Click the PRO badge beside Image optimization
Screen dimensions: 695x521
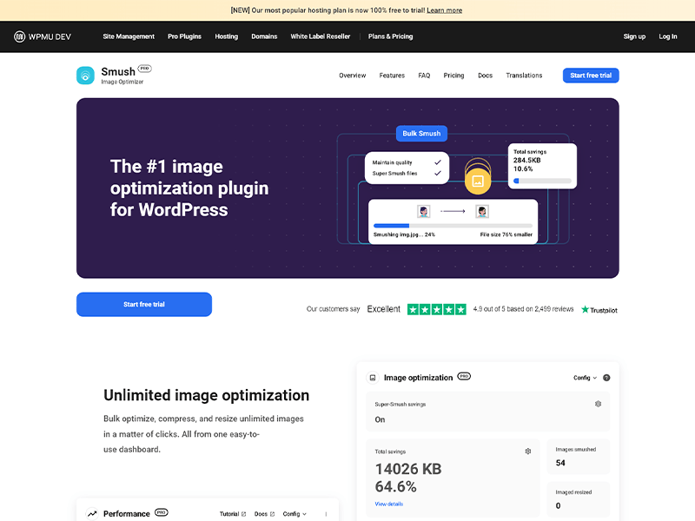pos(464,376)
